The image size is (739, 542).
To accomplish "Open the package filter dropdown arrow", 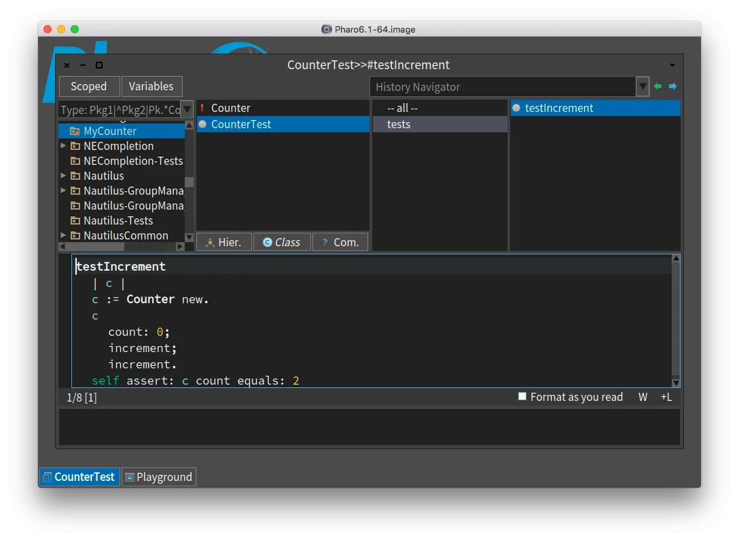I will [187, 110].
